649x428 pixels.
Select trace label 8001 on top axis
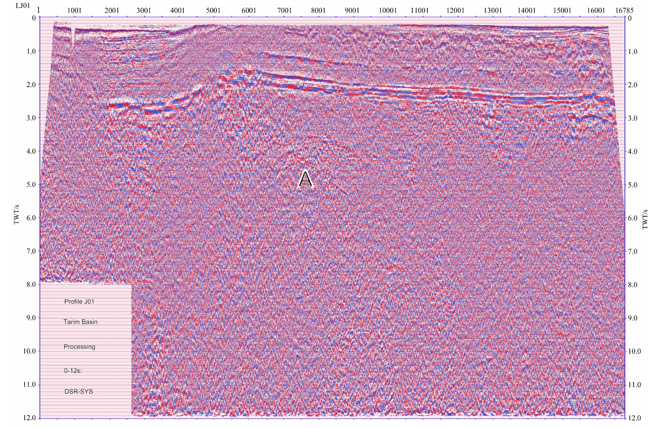[x=318, y=10]
